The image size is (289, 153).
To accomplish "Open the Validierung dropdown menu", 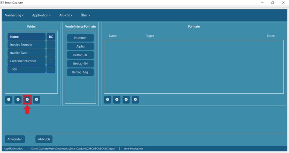I will tap(14, 15).
